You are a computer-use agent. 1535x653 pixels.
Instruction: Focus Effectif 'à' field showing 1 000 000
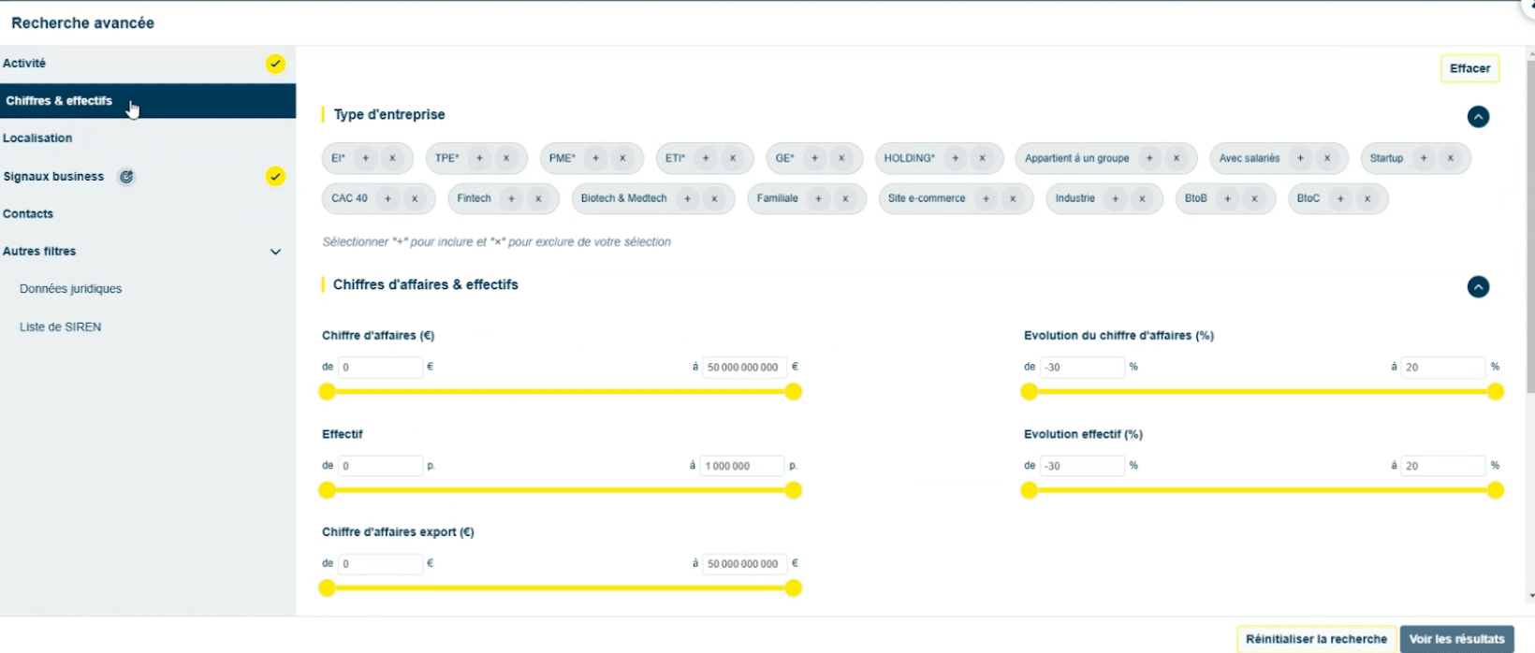click(x=742, y=466)
